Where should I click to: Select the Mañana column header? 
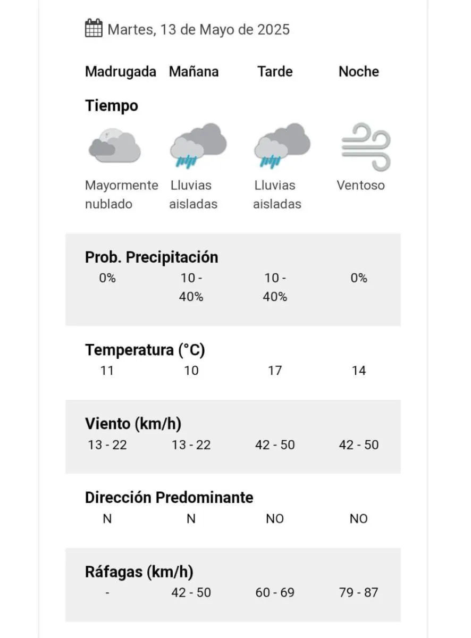point(194,72)
